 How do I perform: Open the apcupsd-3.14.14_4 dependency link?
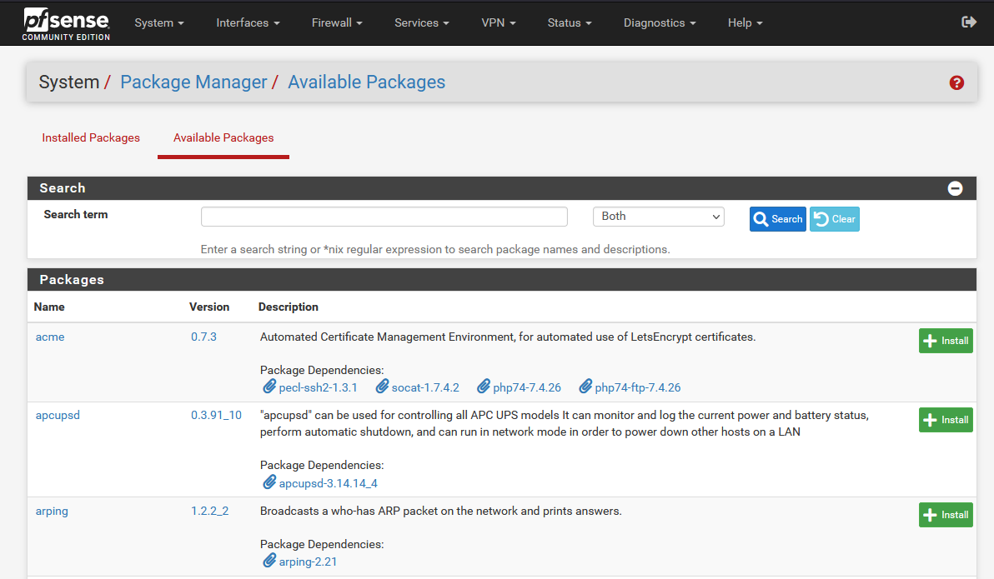tap(329, 483)
